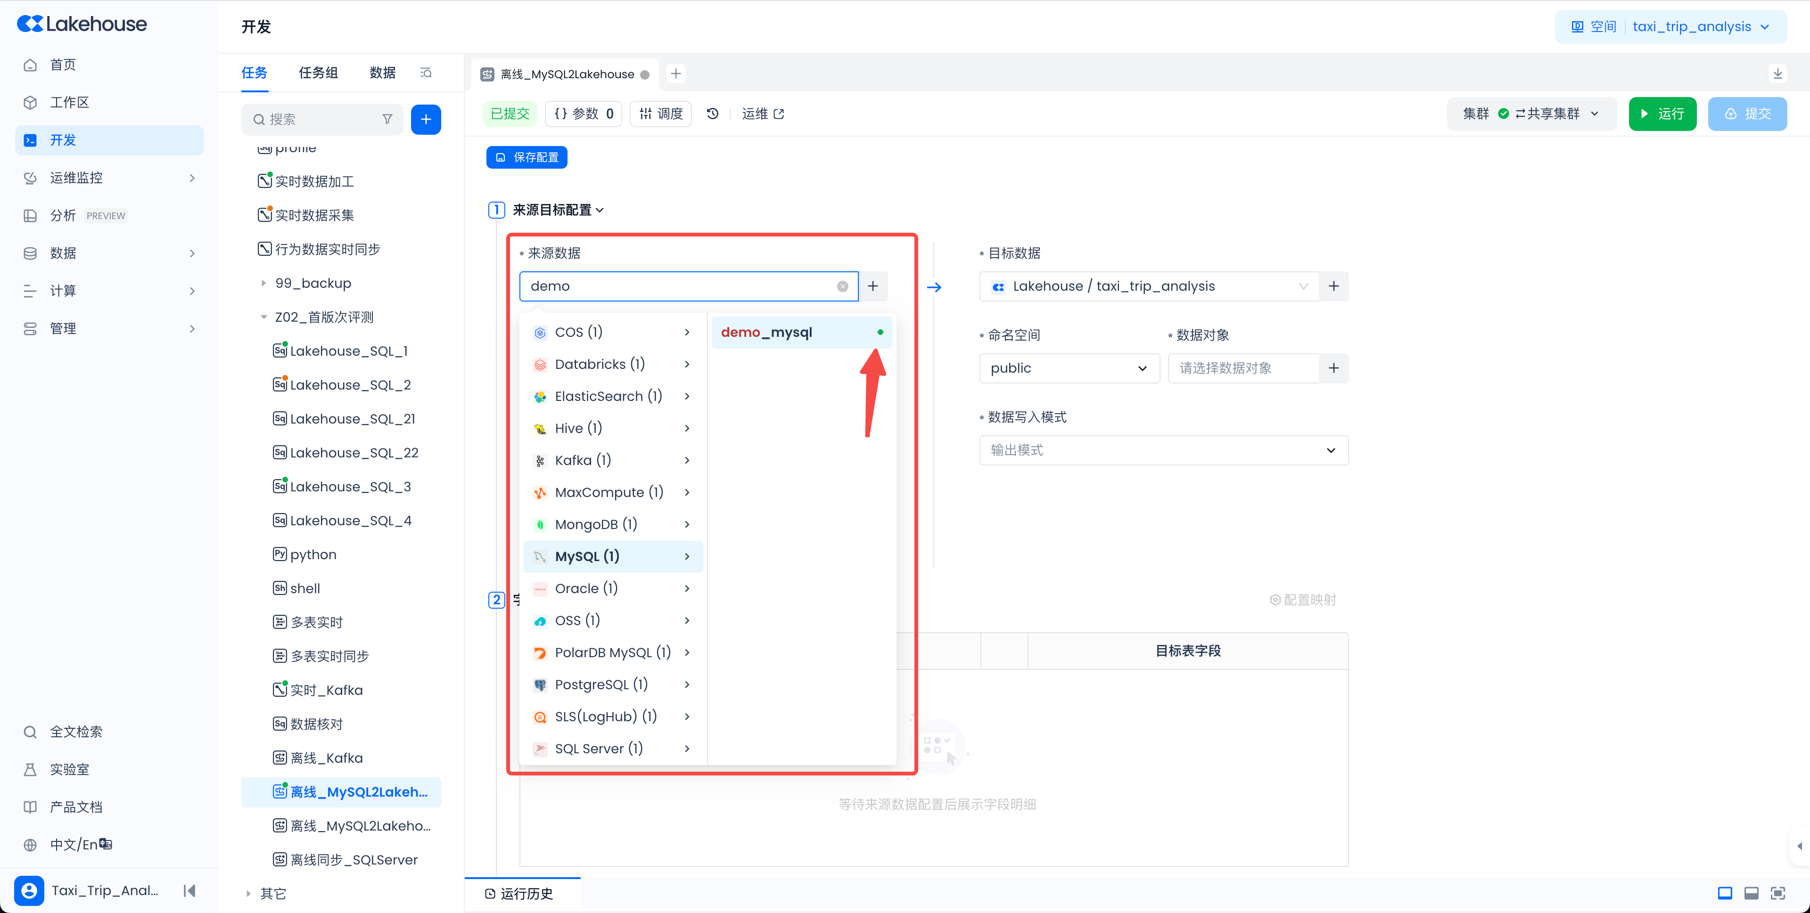This screenshot has width=1810, height=913.
Task: Go to the 开发 sidebar item
Action: coord(109,140)
